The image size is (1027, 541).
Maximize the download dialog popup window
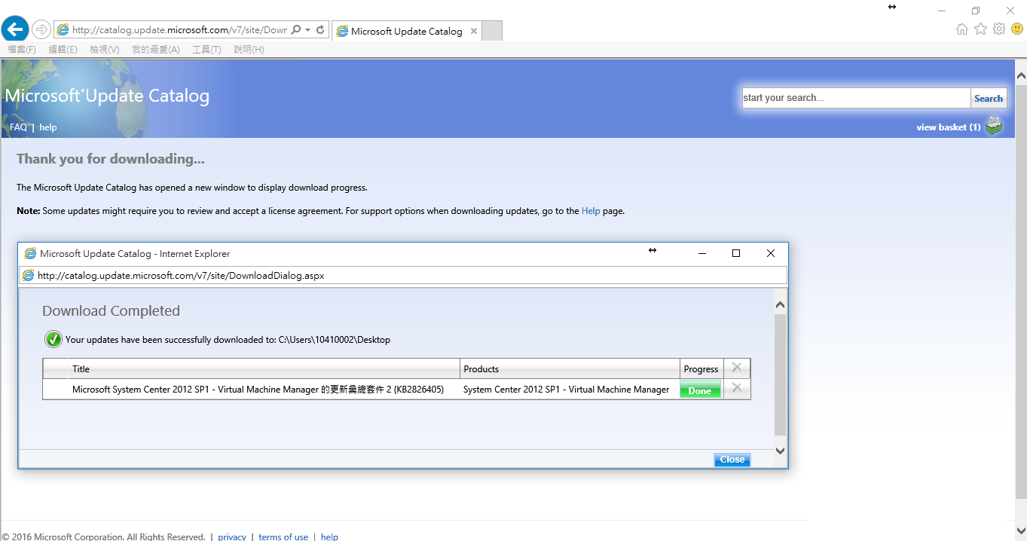pyautogui.click(x=736, y=253)
